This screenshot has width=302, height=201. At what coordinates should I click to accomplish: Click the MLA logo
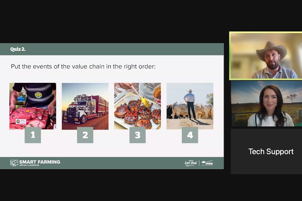(x=207, y=163)
